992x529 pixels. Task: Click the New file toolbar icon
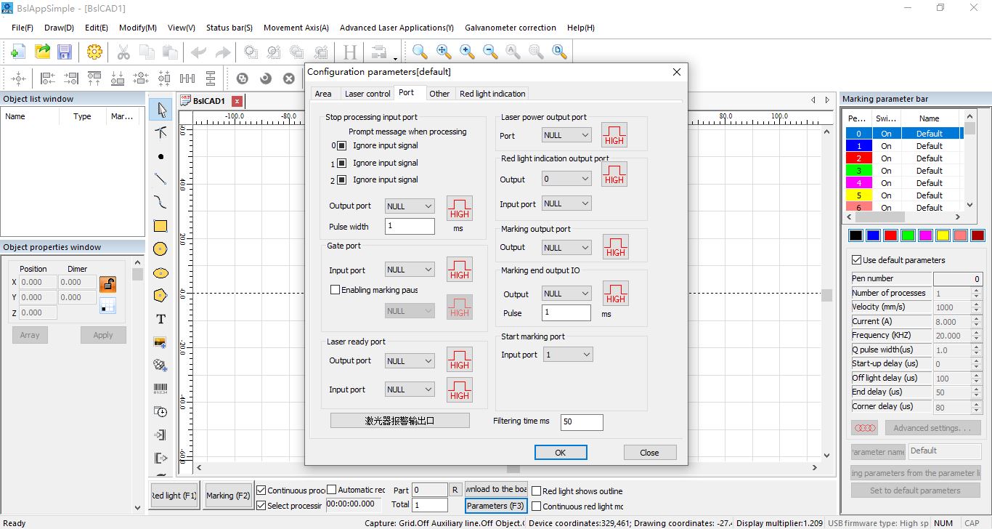click(18, 52)
